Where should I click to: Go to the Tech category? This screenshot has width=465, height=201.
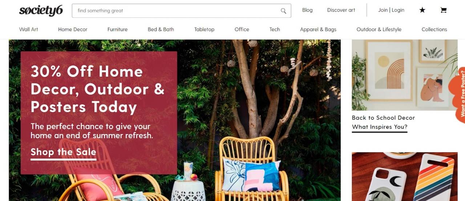pos(275,29)
